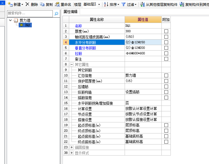209x164 pixels.
Task: Toggle 附加 checkbox for 垂直分布钢筋
Action: pyautogui.click(x=166, y=48)
